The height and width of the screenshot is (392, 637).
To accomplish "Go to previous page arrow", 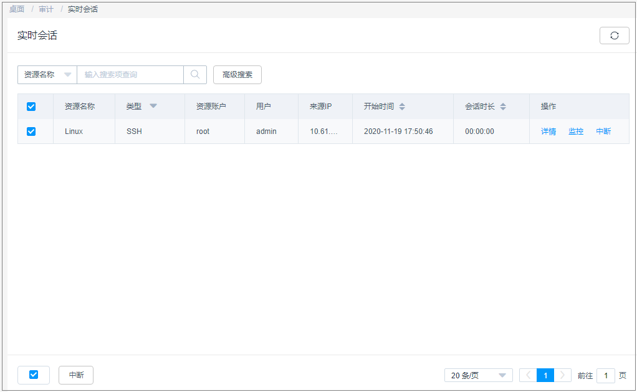I will pos(528,375).
